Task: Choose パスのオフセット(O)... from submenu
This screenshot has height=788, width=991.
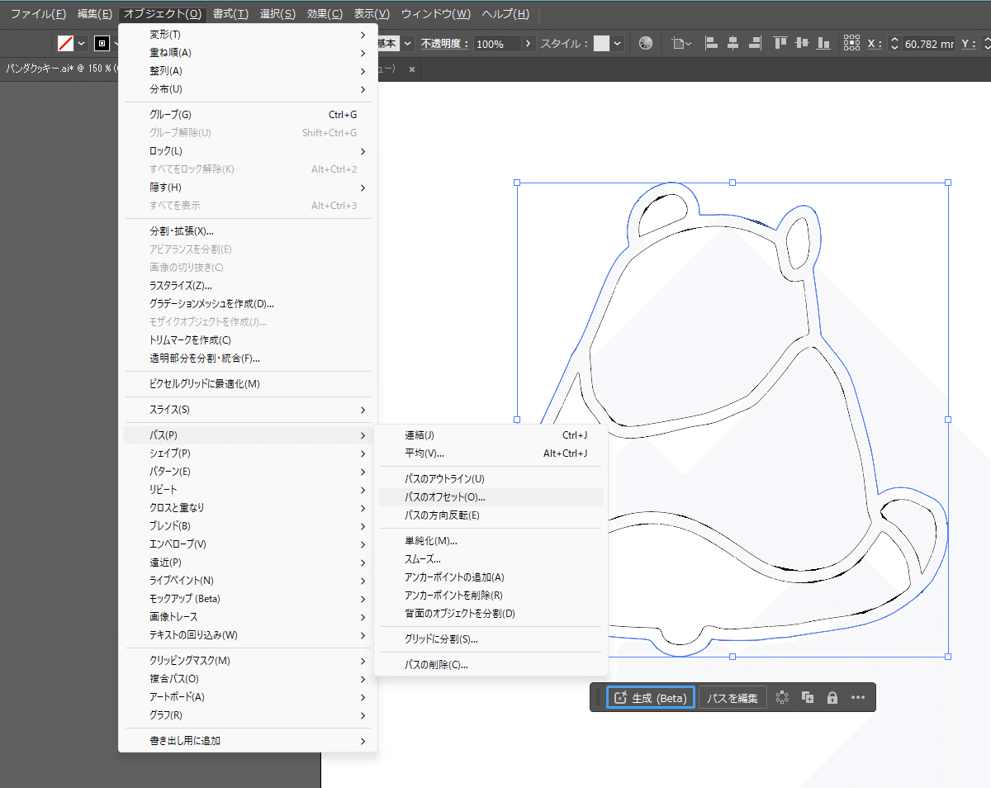Action: pyautogui.click(x=491, y=497)
